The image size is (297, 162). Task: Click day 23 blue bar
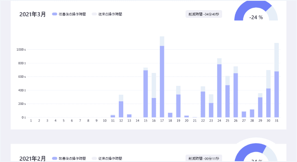click(211, 110)
